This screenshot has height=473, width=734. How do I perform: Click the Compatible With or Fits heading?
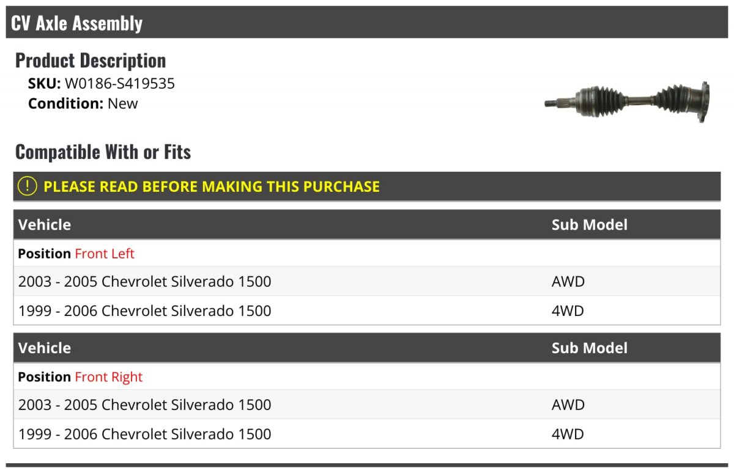pyautogui.click(x=103, y=152)
